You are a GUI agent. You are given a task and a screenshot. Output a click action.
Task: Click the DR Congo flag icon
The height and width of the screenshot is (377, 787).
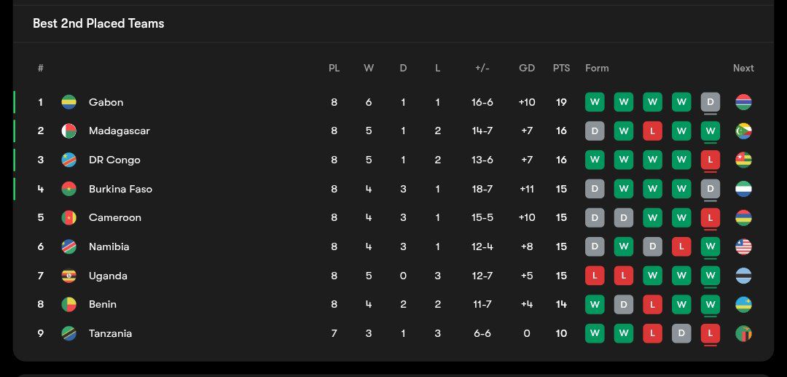(69, 160)
